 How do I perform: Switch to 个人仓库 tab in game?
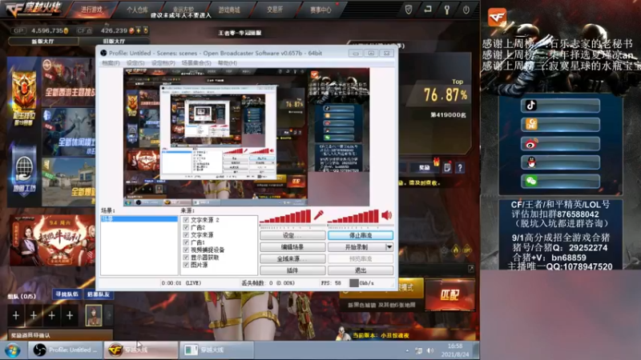click(x=137, y=10)
